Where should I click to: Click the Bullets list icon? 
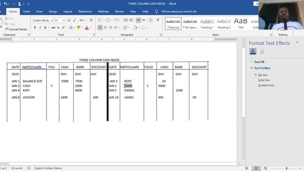pos(100,20)
